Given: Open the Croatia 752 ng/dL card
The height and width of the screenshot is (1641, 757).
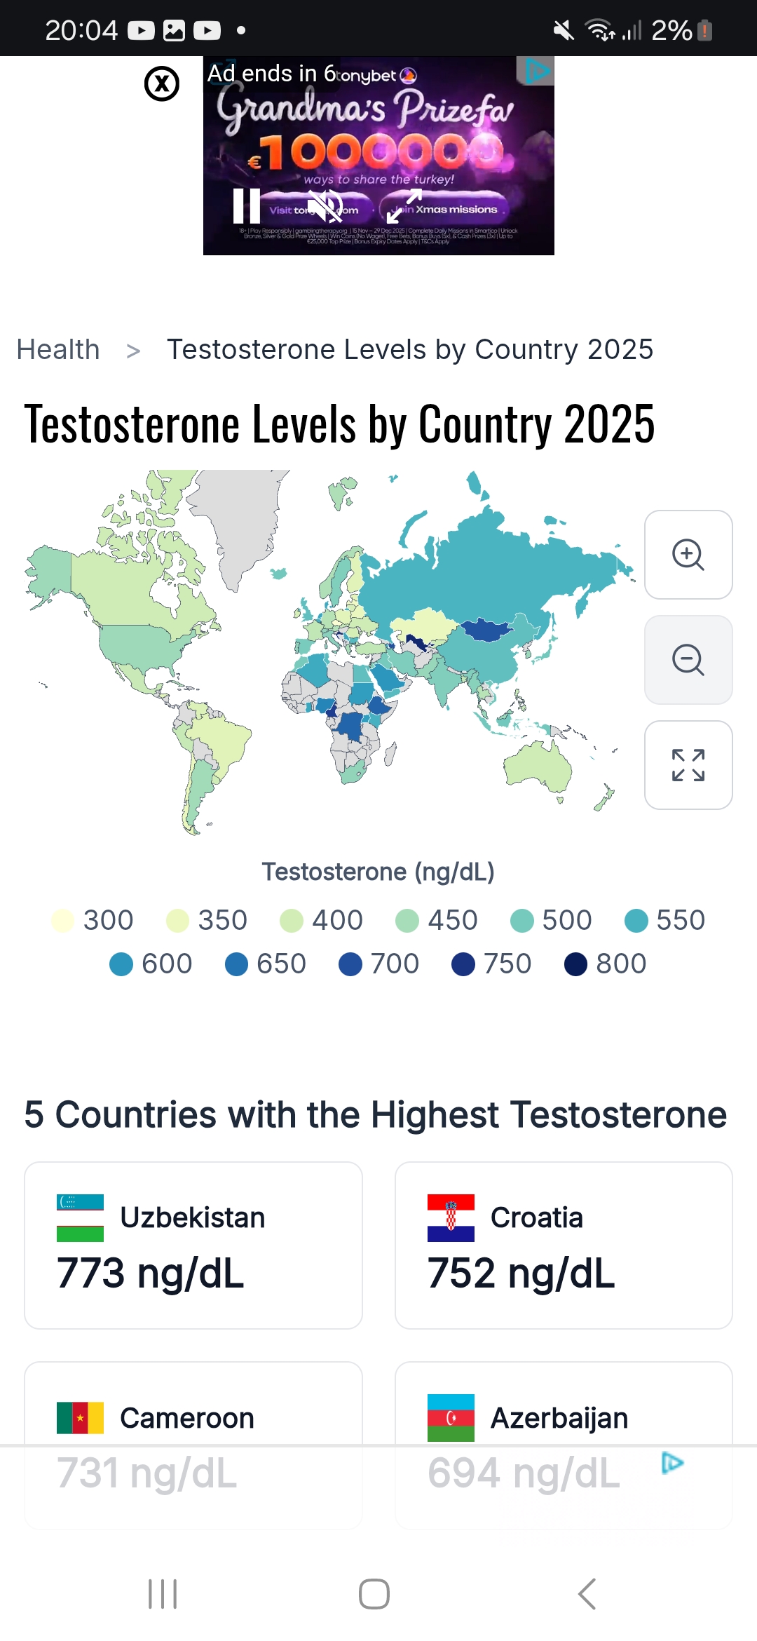Looking at the screenshot, I should 564,1245.
